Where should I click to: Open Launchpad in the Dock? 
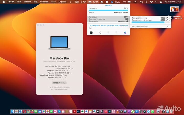[x=16, y=111]
